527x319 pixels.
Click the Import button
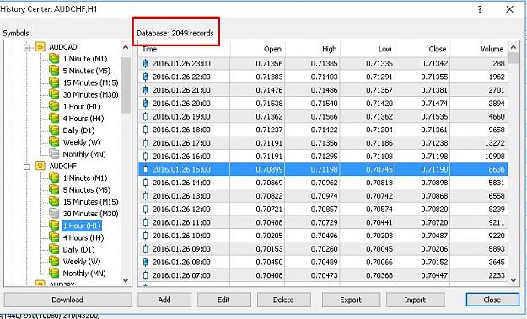point(416,300)
